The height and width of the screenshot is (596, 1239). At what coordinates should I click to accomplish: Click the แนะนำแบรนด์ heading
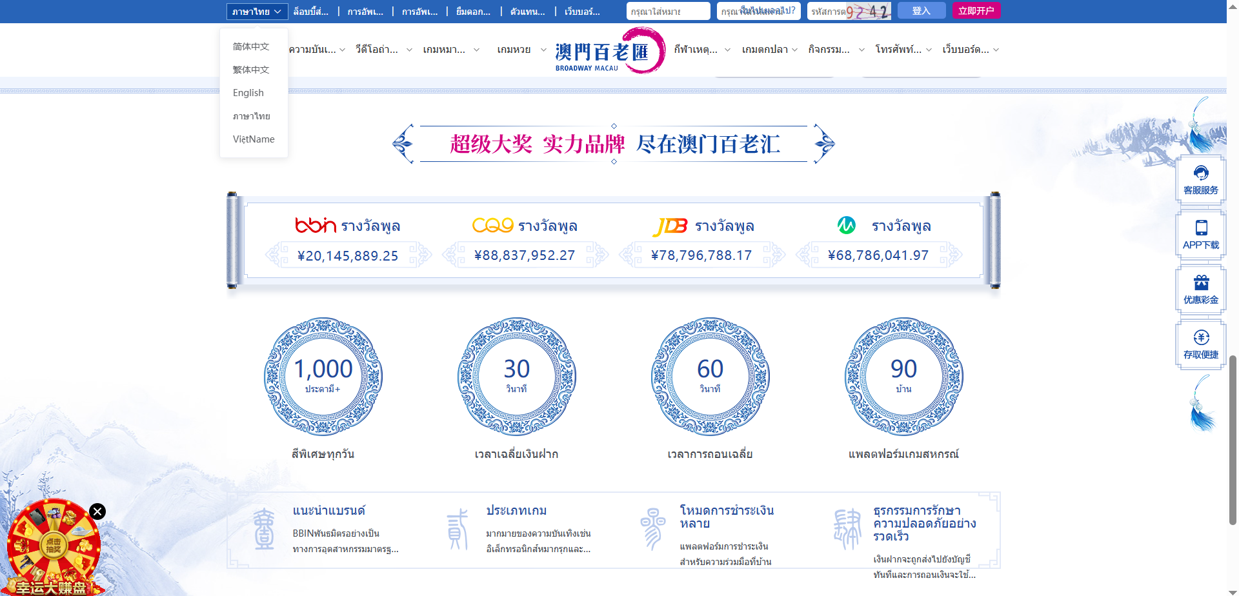coord(329,511)
